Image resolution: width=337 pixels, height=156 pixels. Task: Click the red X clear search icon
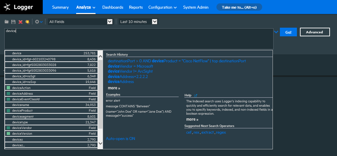pos(20,22)
